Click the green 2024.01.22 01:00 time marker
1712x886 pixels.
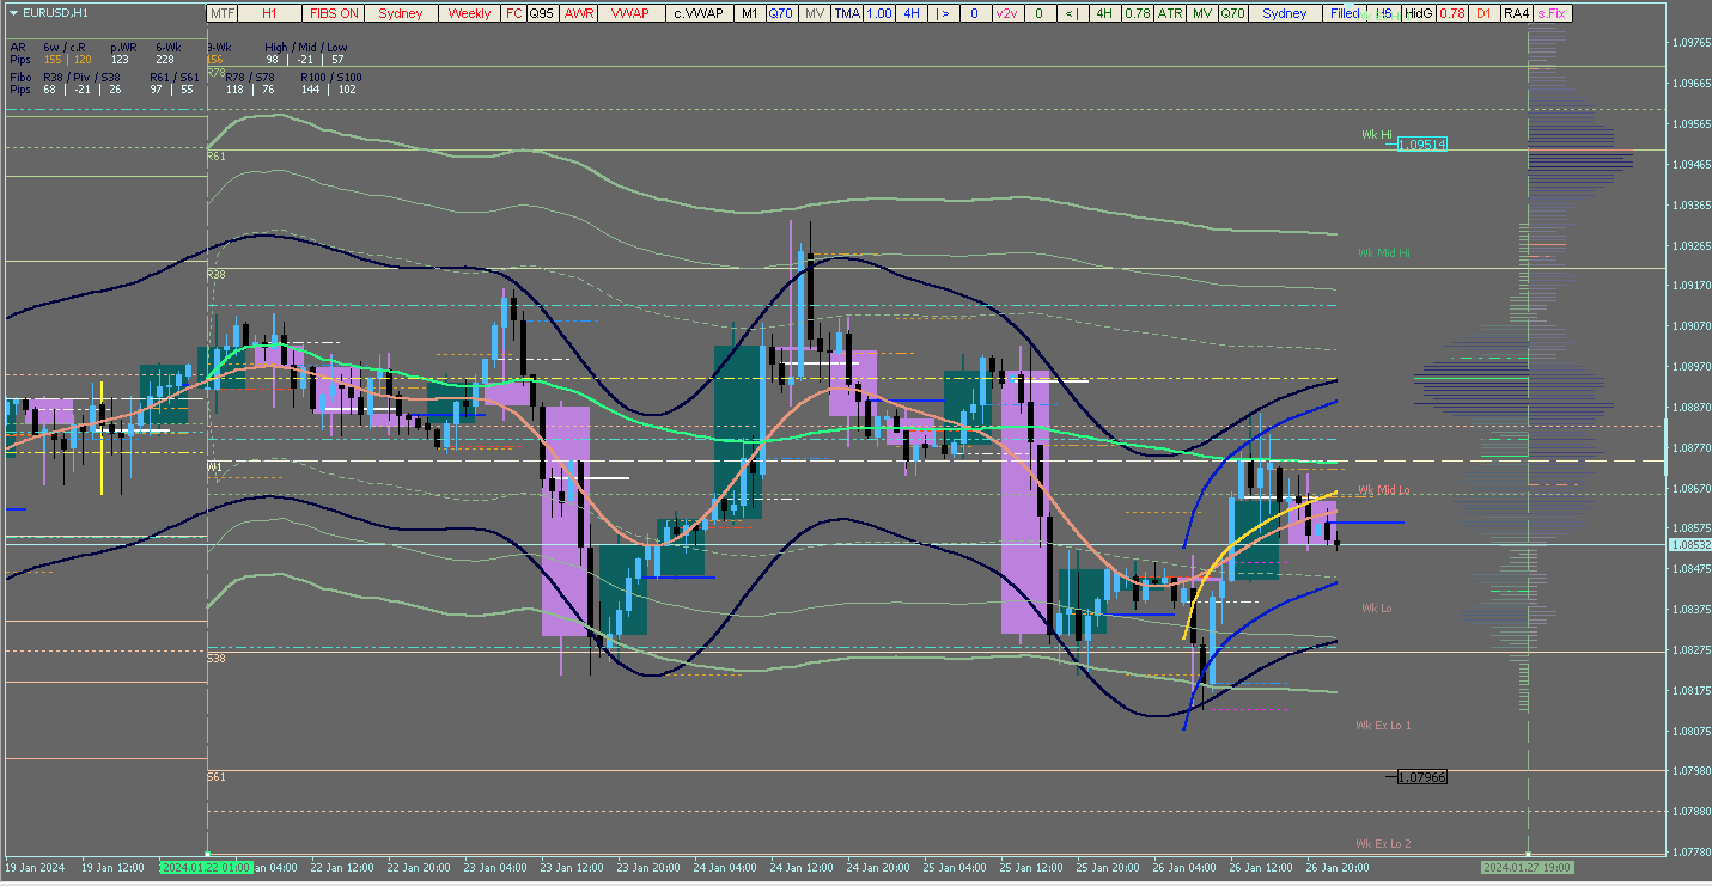point(206,867)
